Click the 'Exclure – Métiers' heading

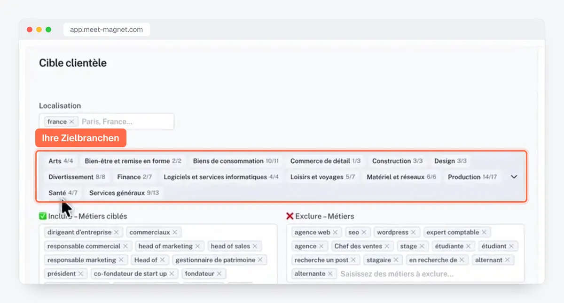pyautogui.click(x=324, y=216)
